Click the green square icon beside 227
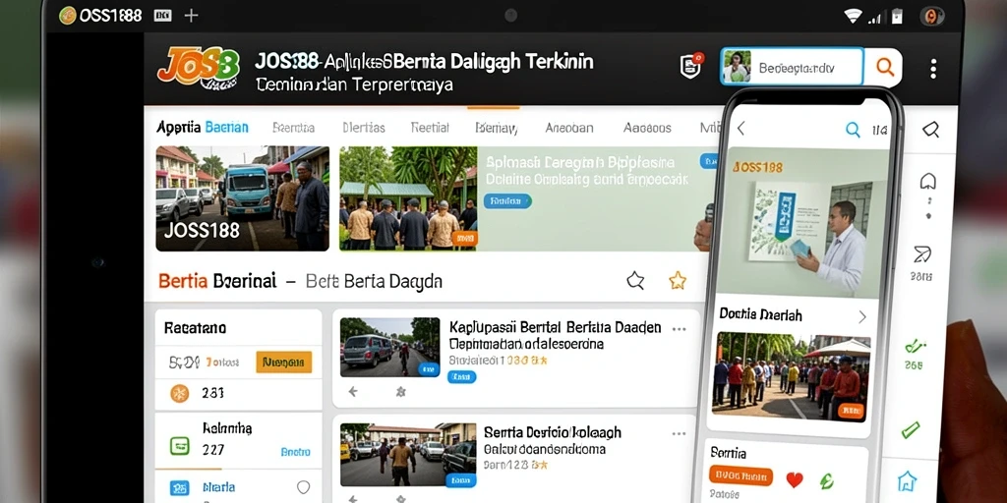Screen dimensions: 1007x503 179,445
